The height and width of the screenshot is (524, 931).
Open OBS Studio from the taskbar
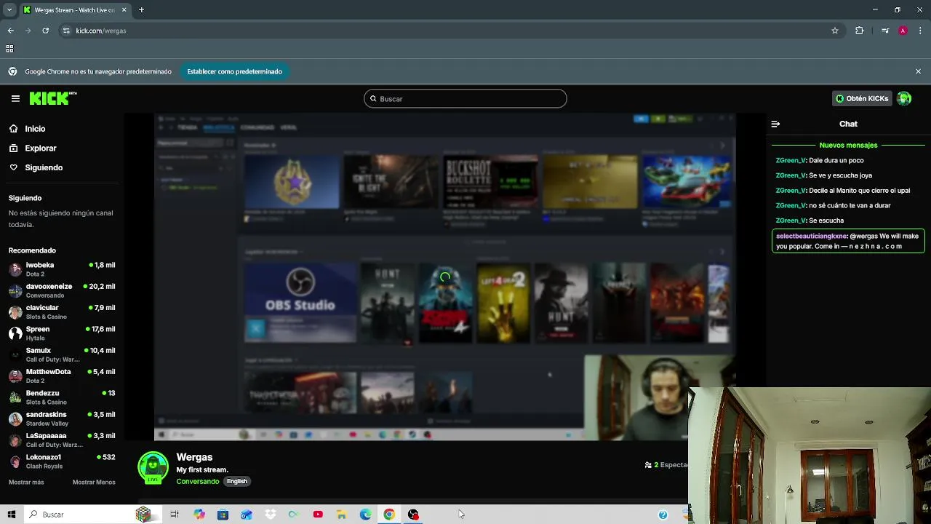click(x=413, y=515)
